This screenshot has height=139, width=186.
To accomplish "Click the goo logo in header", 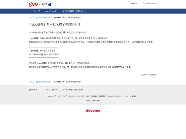I will [x=33, y=4].
